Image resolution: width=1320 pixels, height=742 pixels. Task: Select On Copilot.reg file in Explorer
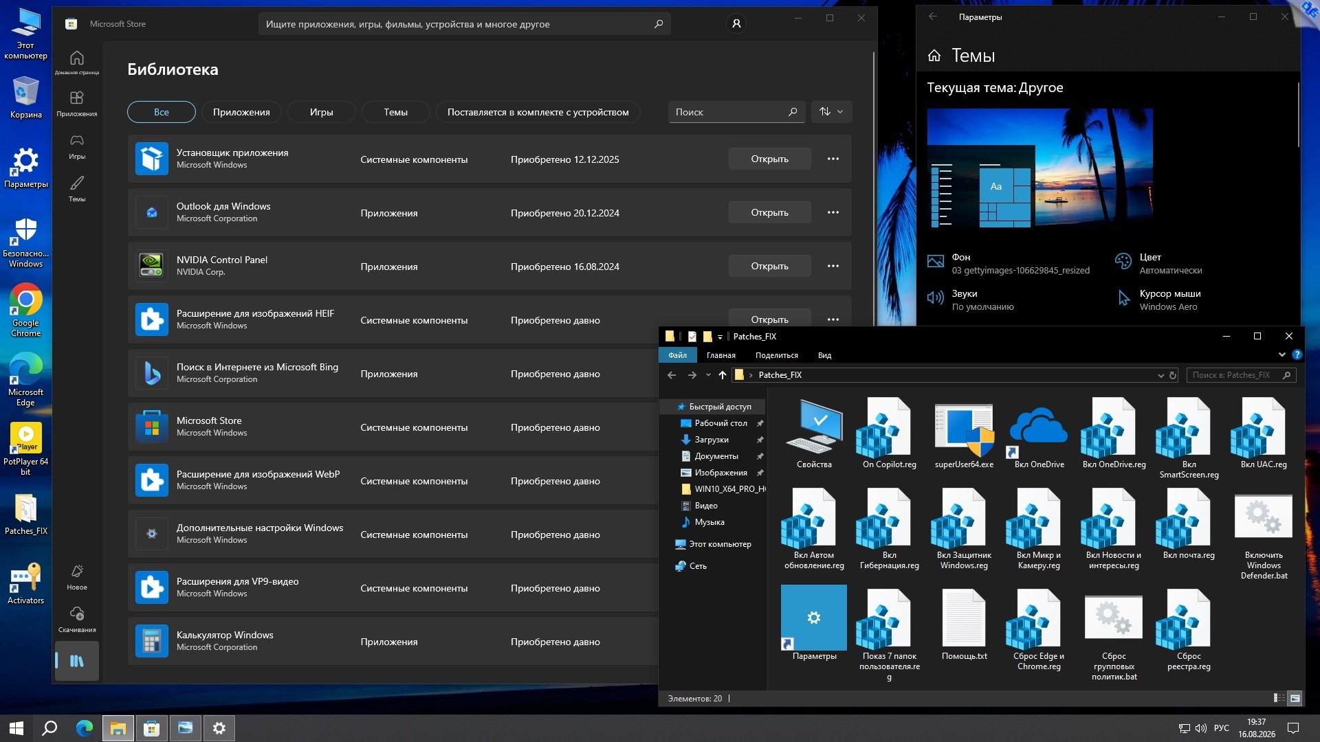889,434
